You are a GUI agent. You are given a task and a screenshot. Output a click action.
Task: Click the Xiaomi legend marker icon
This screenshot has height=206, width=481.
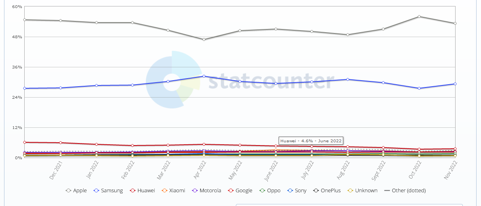[165, 191]
